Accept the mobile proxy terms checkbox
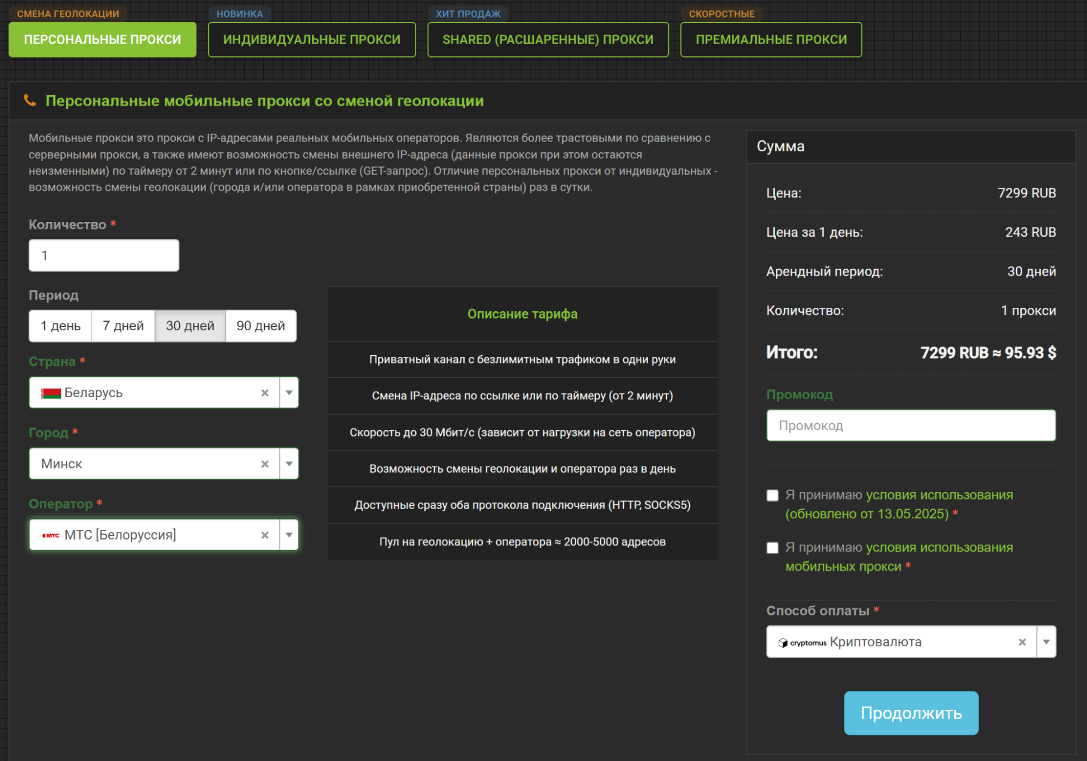This screenshot has width=1087, height=761. coord(772,548)
